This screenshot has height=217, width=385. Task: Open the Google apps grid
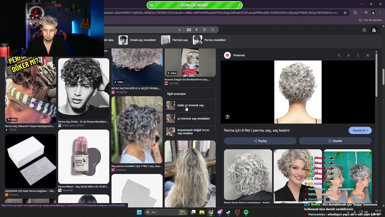pos(364,30)
